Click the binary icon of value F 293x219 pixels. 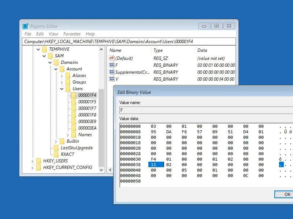tap(112, 65)
